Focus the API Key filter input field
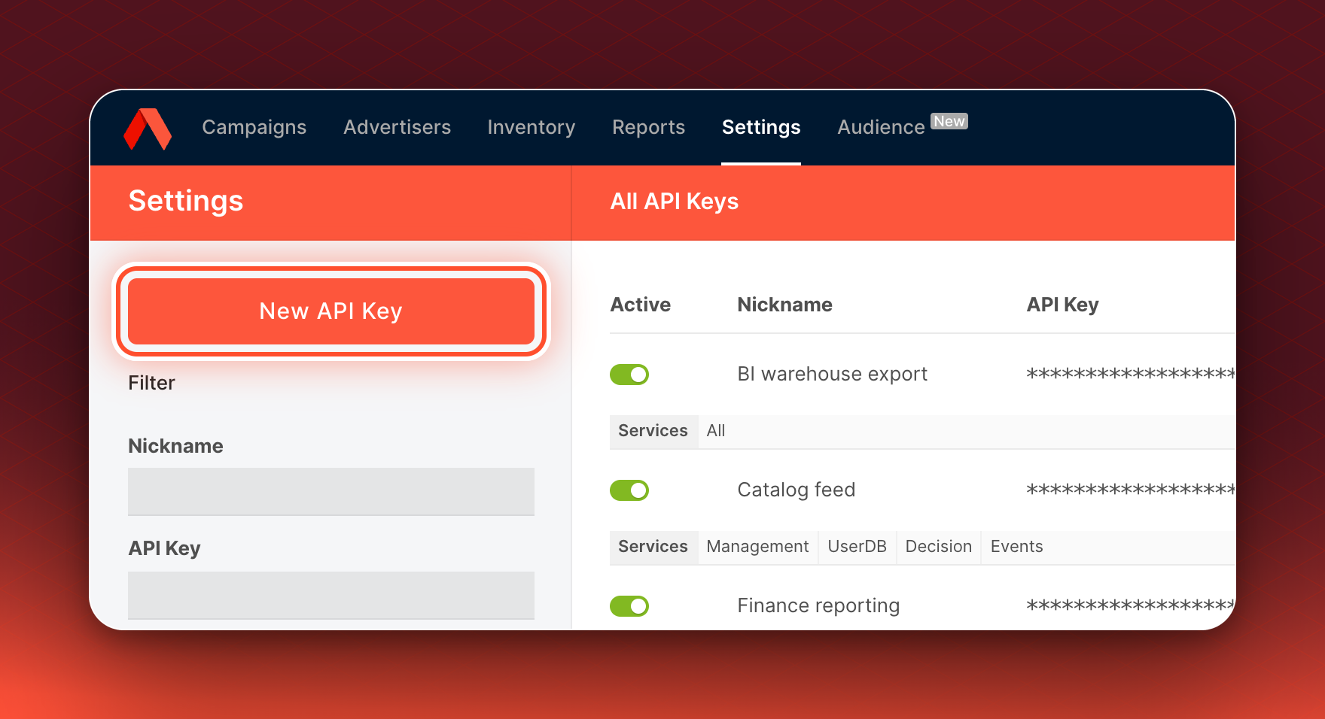This screenshot has height=719, width=1325. click(x=331, y=596)
